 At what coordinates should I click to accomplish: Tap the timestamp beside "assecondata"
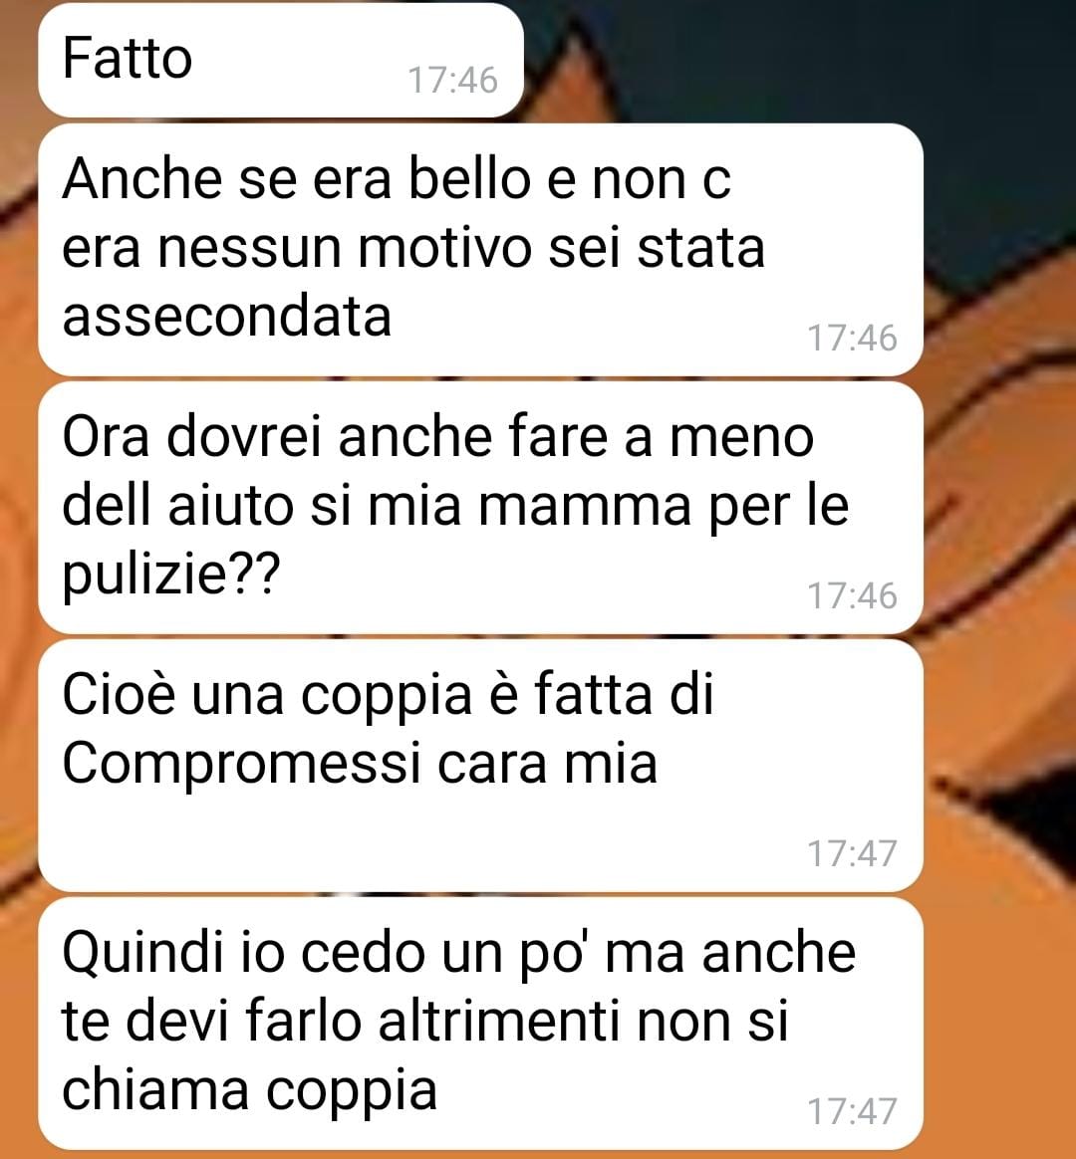852,338
